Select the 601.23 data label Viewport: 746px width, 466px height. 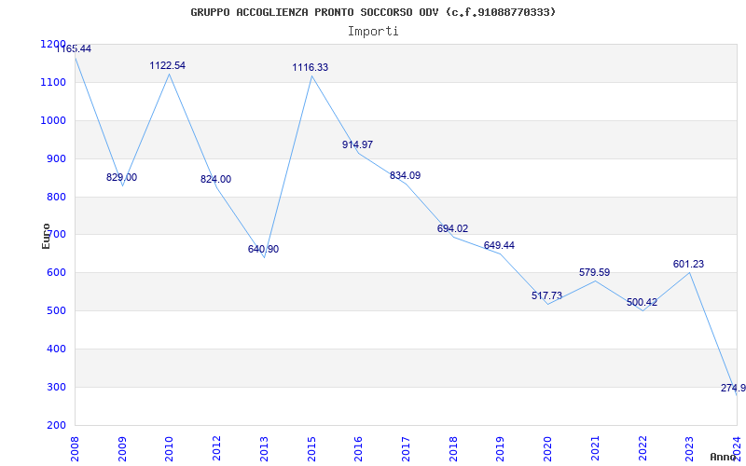688,265
